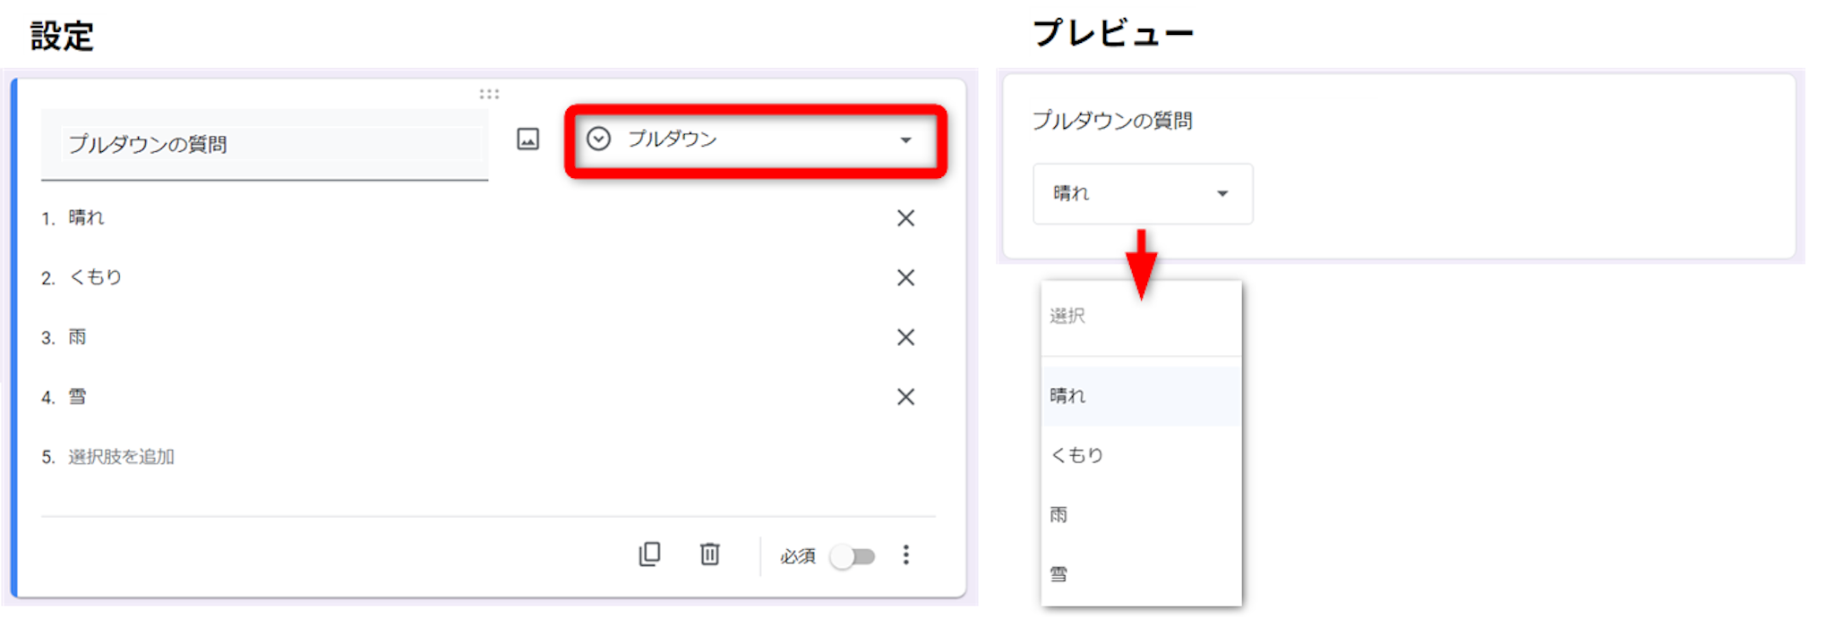Delete the question with trash icon
Image resolution: width=1834 pixels, height=617 pixels.
709,554
